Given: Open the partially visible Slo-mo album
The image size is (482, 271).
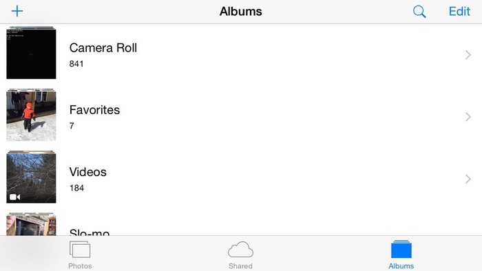Looking at the screenshot, I should pyautogui.click(x=241, y=224).
